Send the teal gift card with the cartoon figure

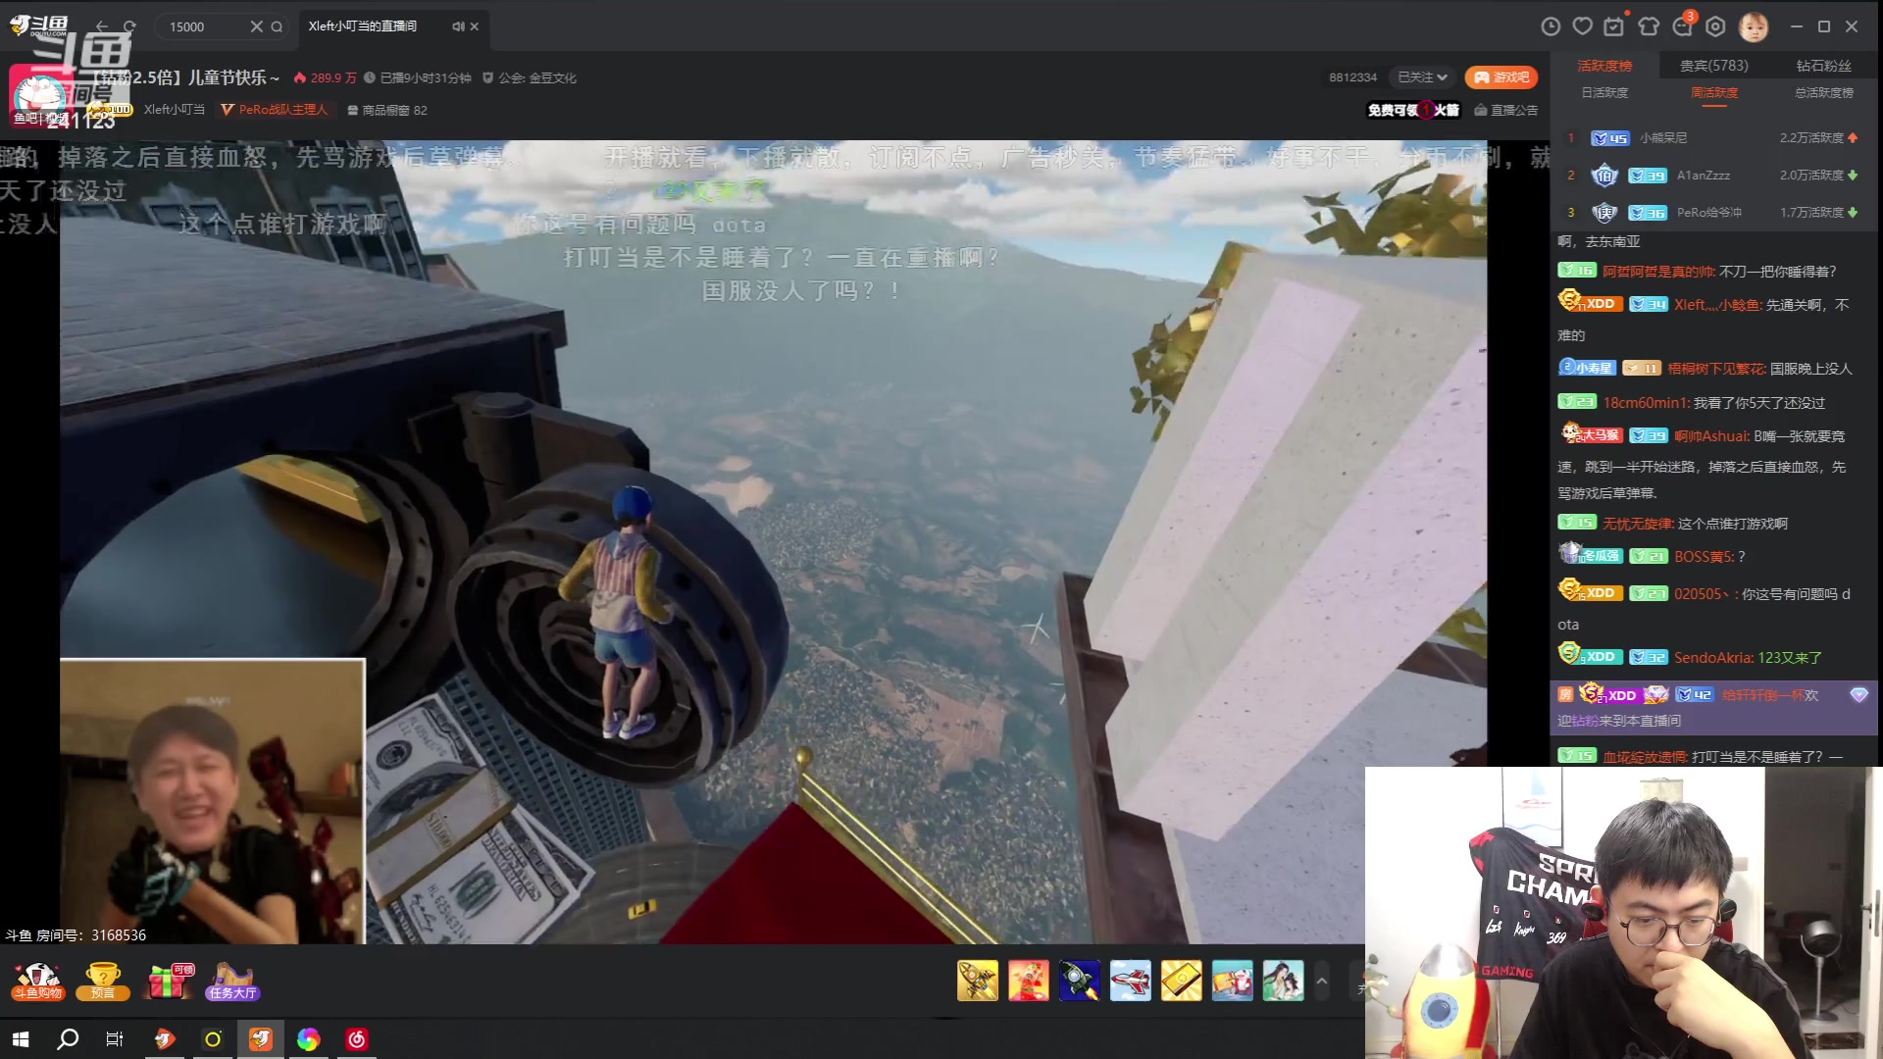[1233, 981]
